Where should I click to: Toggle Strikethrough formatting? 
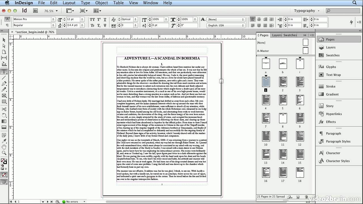[x=105, y=25]
